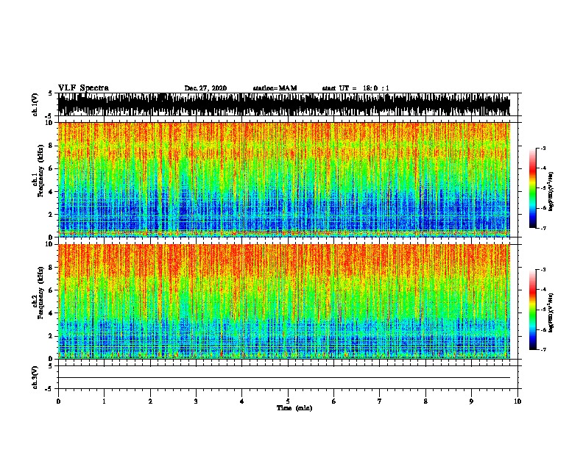583x450 pixels.
Task: Click the "-3" label on ch.1 color scale
Action: pos(543,148)
